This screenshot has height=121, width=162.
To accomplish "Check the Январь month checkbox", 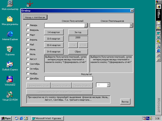I will click(28, 25).
